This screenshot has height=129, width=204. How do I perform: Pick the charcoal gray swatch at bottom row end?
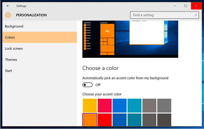[x=164, y=120]
